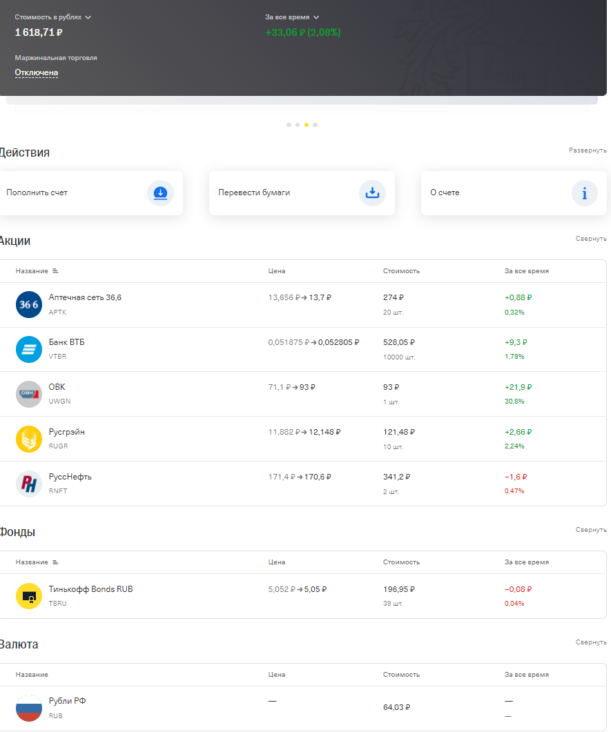Click the Название header in Валюта table

(32, 675)
